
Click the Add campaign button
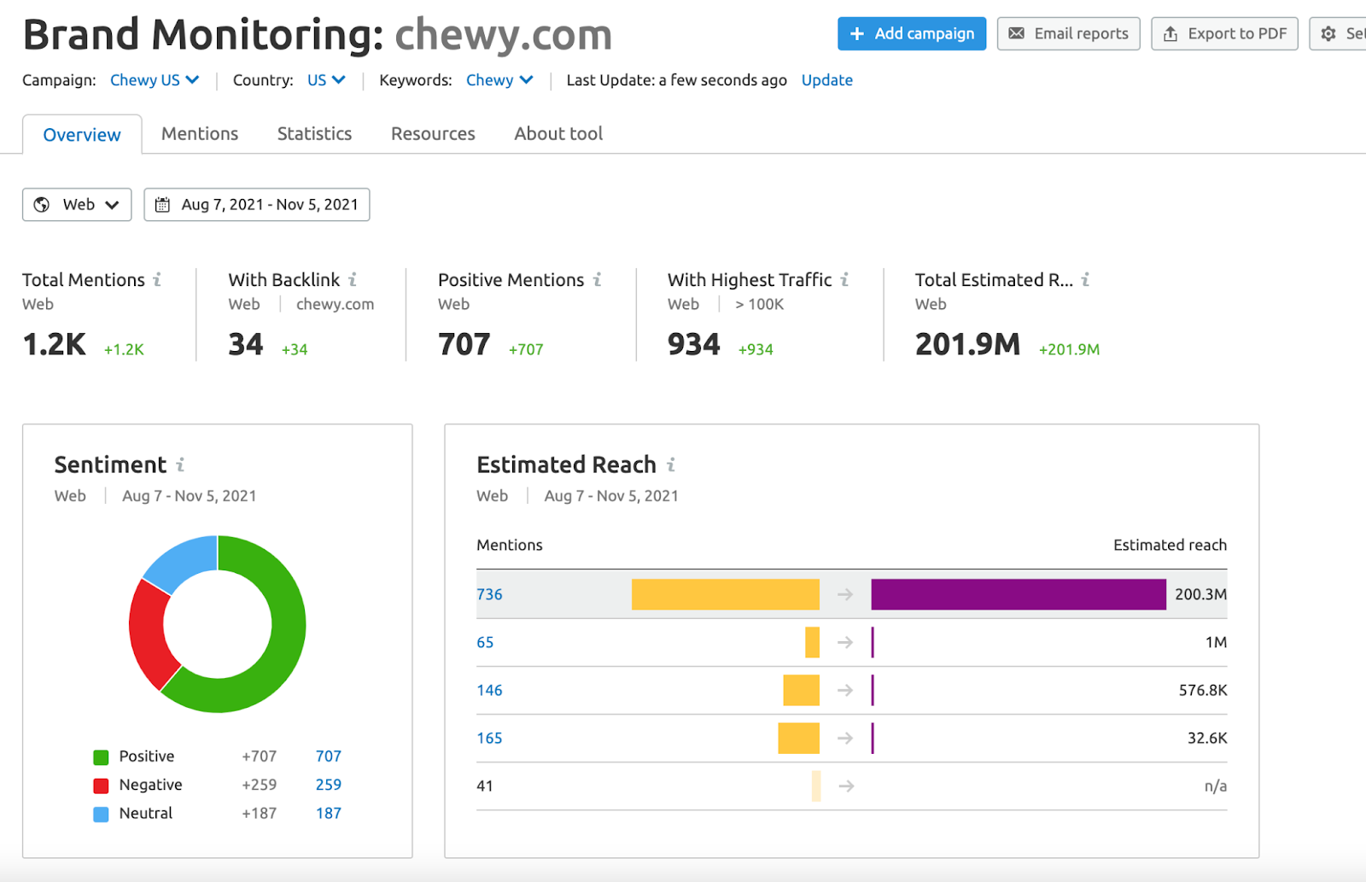point(912,33)
